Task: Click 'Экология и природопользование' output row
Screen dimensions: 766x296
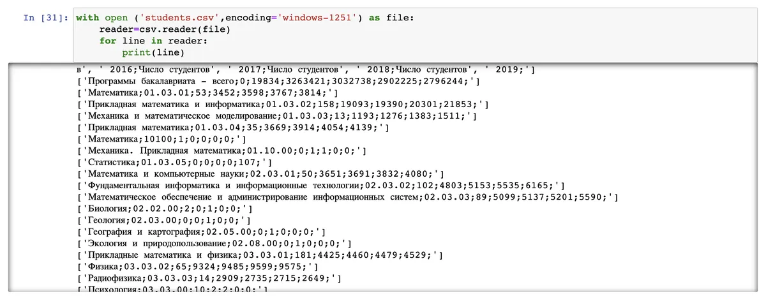Action: point(214,242)
